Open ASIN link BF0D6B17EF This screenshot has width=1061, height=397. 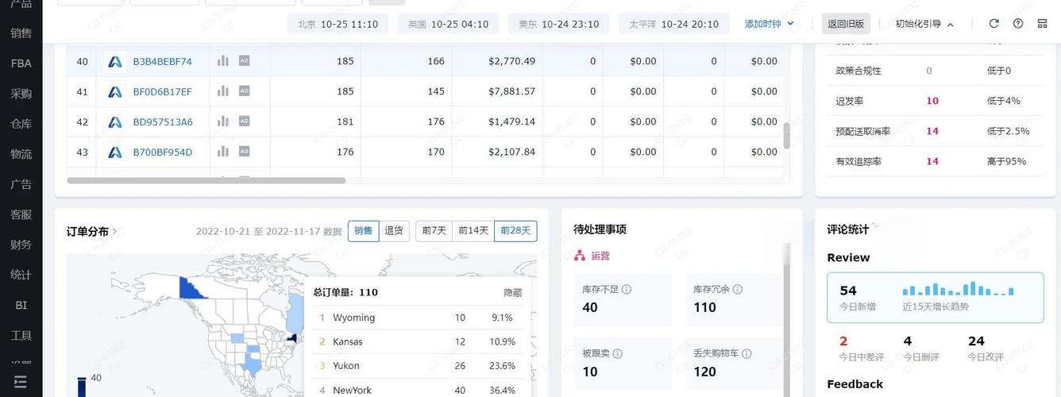163,91
